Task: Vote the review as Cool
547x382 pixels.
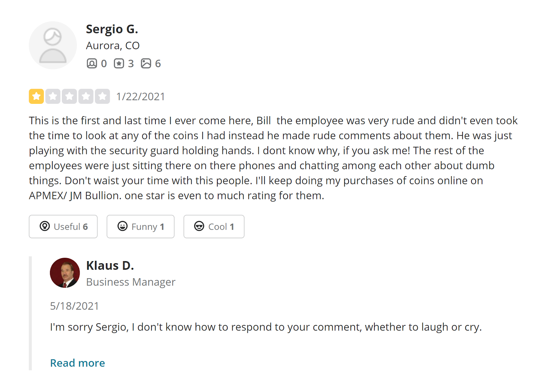Action: [214, 226]
